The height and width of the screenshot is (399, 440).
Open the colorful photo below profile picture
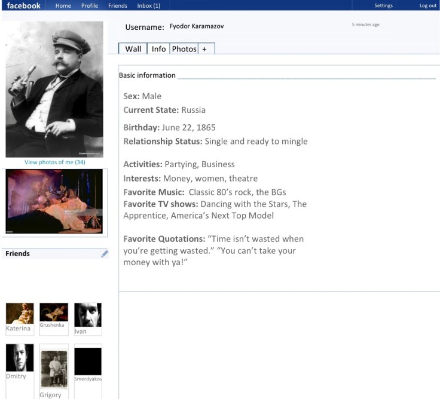point(54,201)
